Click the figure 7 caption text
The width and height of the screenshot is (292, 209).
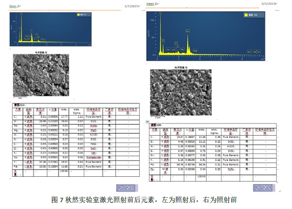point(144,200)
